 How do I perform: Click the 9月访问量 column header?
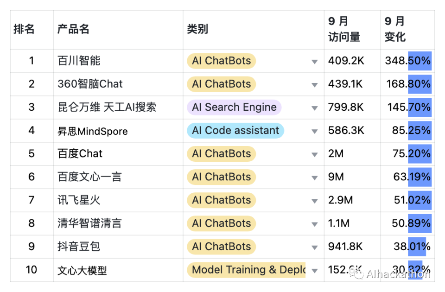(x=344, y=29)
